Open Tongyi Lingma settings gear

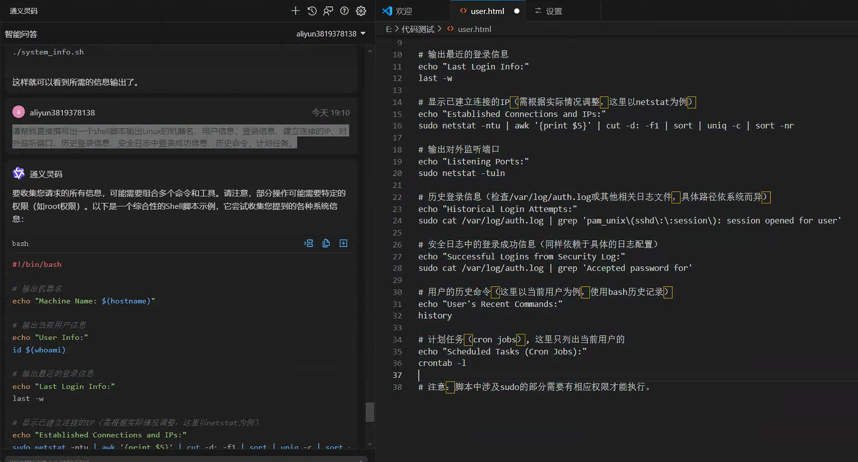coord(361,11)
